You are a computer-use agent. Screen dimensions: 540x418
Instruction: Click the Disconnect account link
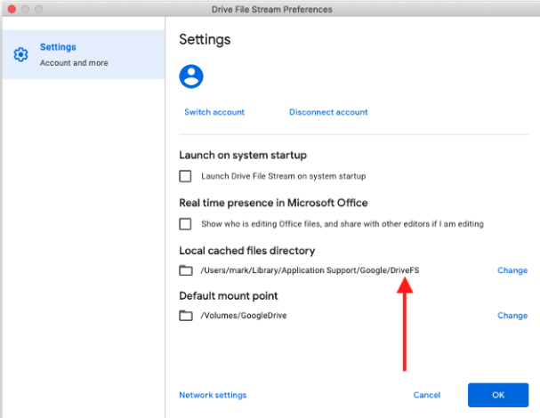(x=328, y=112)
